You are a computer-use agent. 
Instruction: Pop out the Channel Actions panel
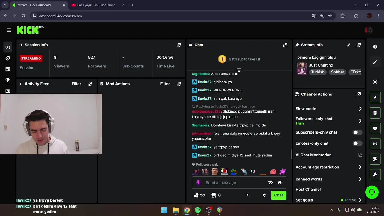point(358,94)
